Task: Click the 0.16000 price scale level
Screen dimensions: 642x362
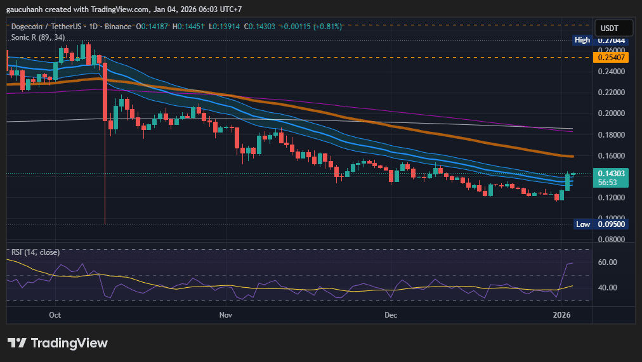Action: point(612,156)
